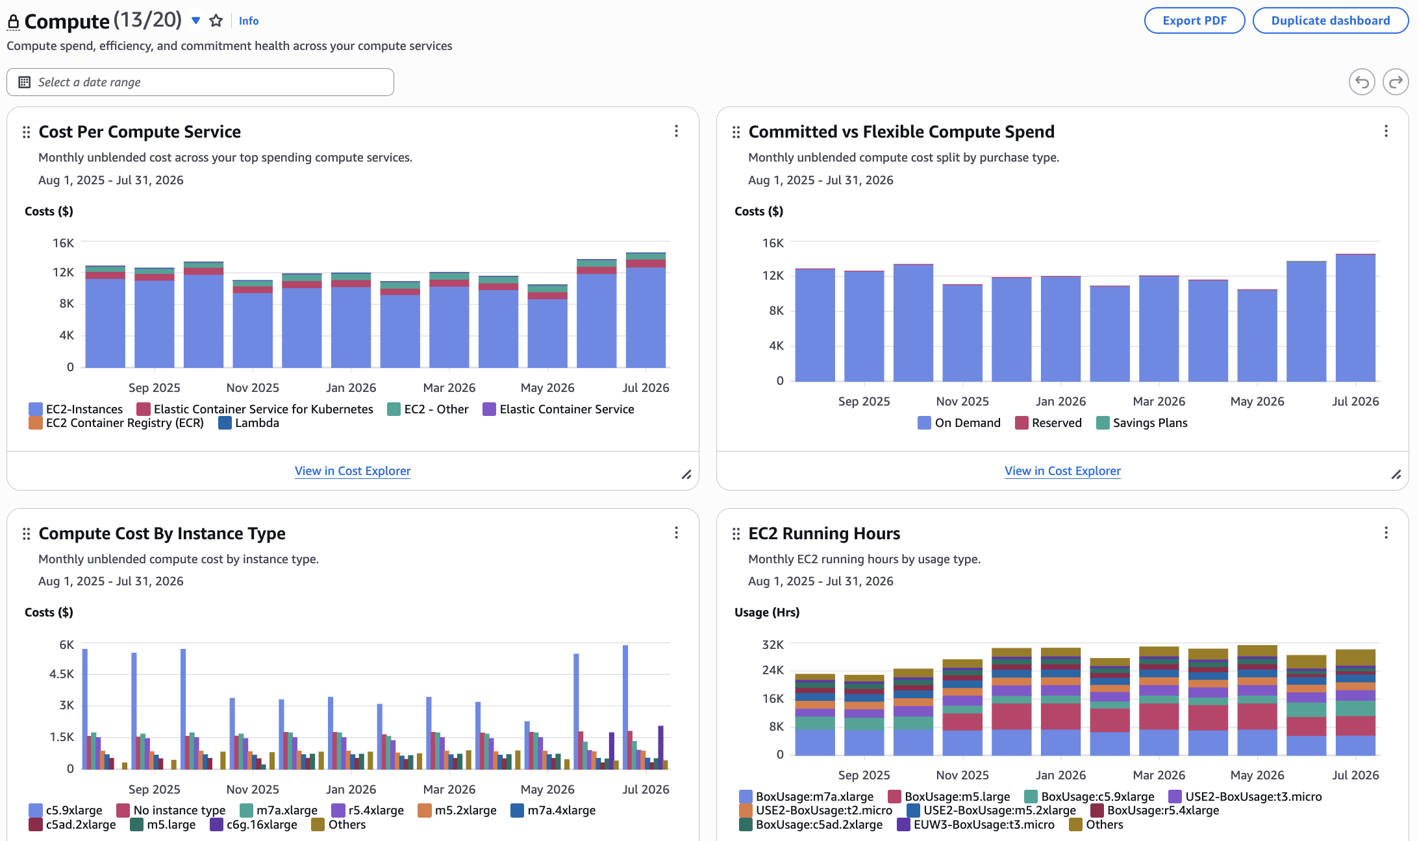
Task: Toggle m7a.4xlarge legend swatch
Action: coord(518,810)
